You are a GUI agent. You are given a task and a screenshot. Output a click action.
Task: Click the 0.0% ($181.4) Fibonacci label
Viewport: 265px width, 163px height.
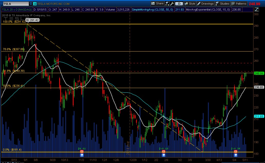point(12,150)
